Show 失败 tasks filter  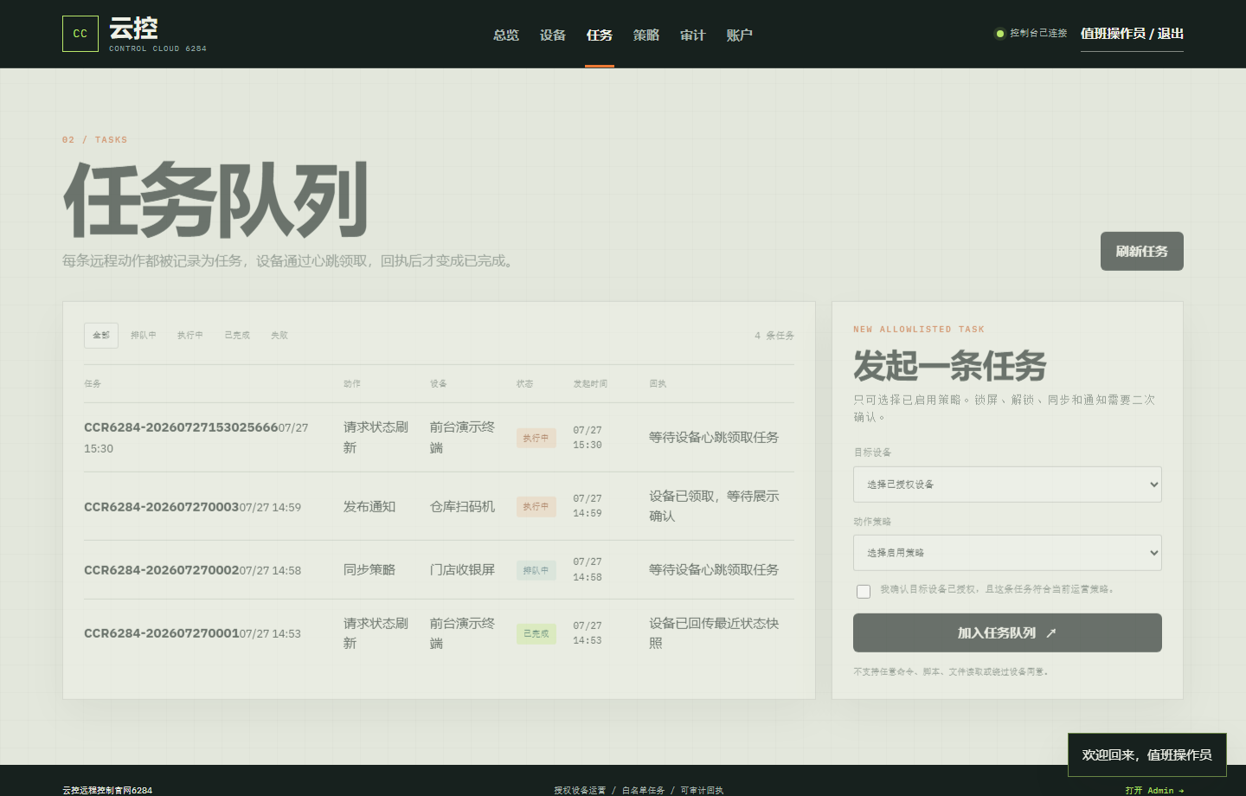tap(279, 335)
